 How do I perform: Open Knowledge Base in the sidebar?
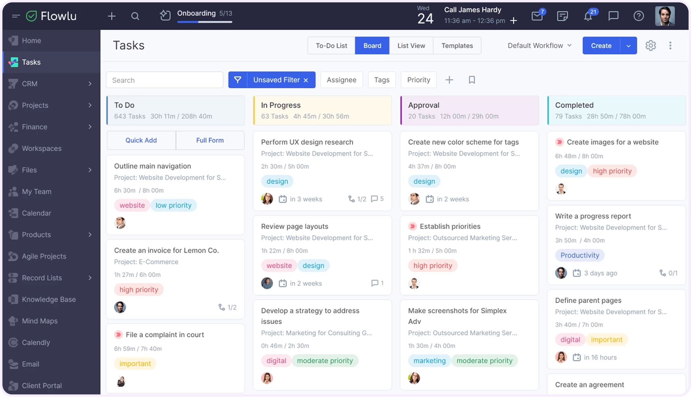point(51,299)
